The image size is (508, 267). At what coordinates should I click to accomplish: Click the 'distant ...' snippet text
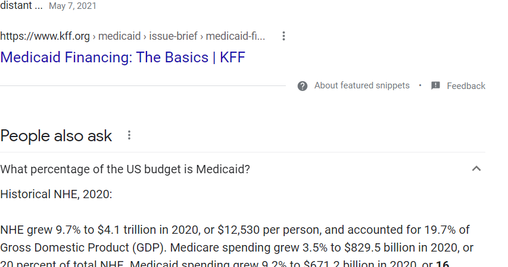click(x=21, y=5)
